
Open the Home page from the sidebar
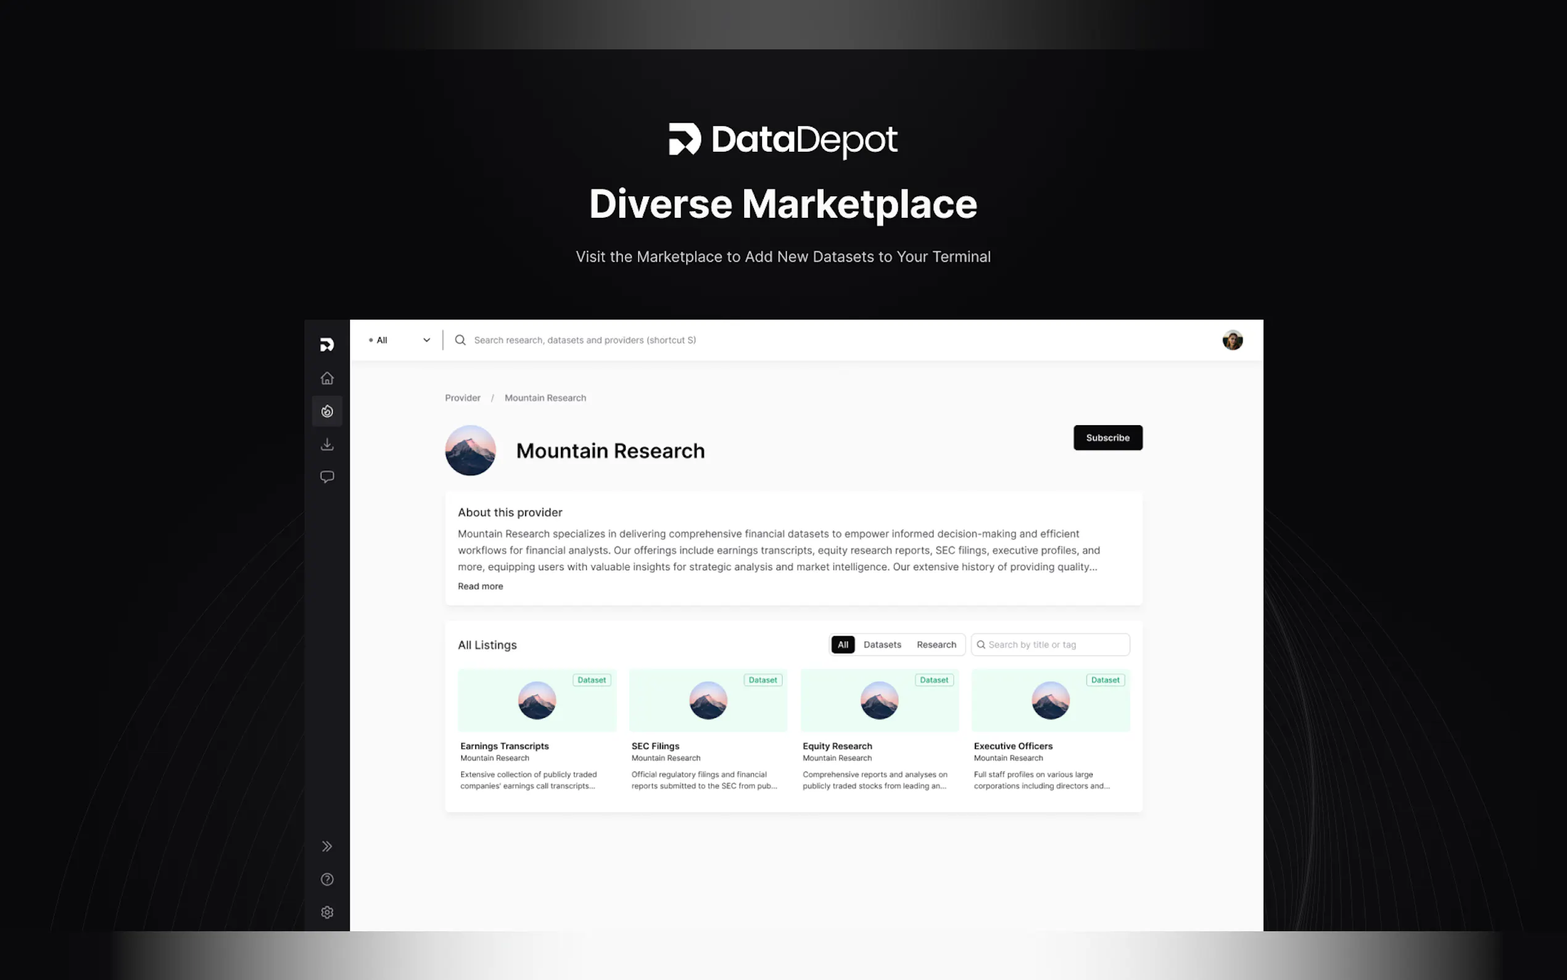click(326, 378)
